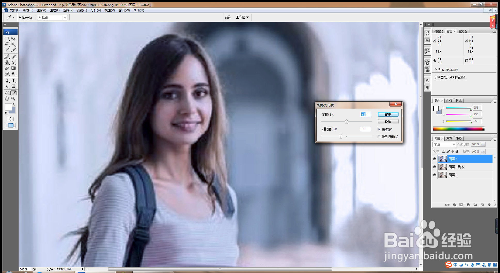Add a layer mask

click(x=462, y=205)
